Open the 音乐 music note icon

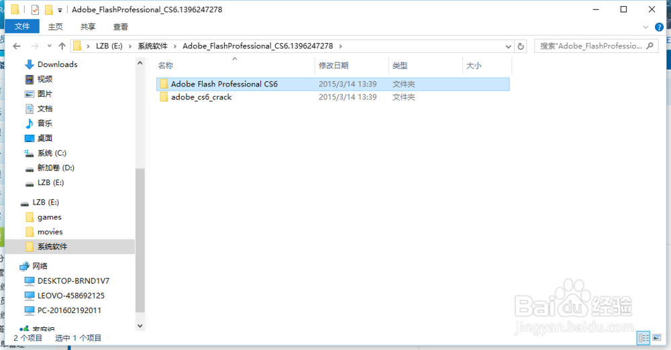tap(29, 123)
